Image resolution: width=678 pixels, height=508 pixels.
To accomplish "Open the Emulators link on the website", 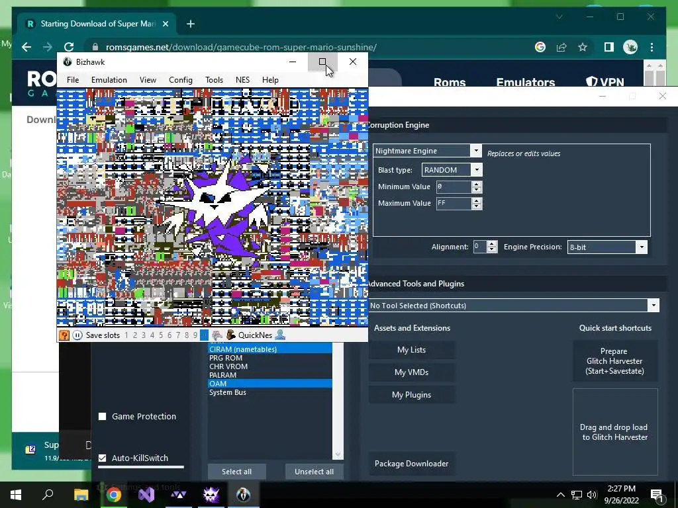I will click(525, 82).
